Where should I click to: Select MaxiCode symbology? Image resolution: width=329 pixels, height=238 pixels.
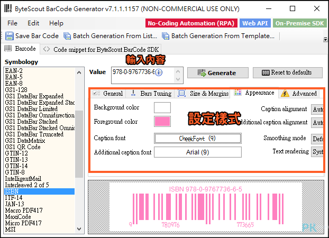point(39,217)
